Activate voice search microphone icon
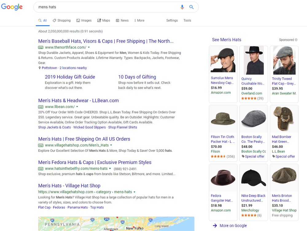This screenshot has height=231, width=307. point(182,7)
